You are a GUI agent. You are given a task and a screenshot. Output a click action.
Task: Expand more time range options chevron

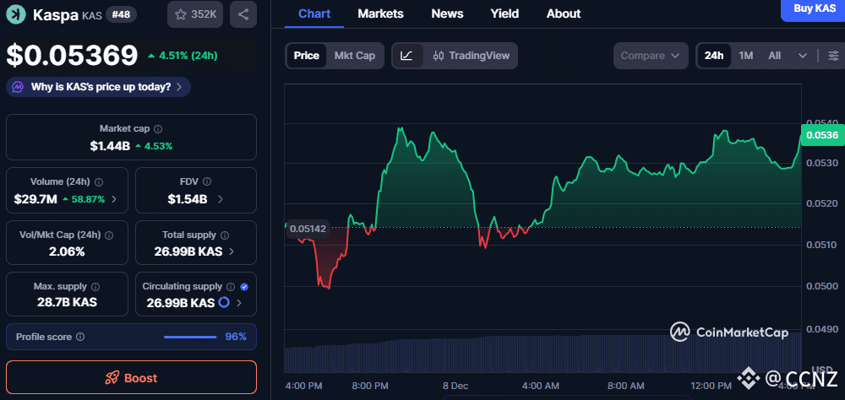pos(802,56)
